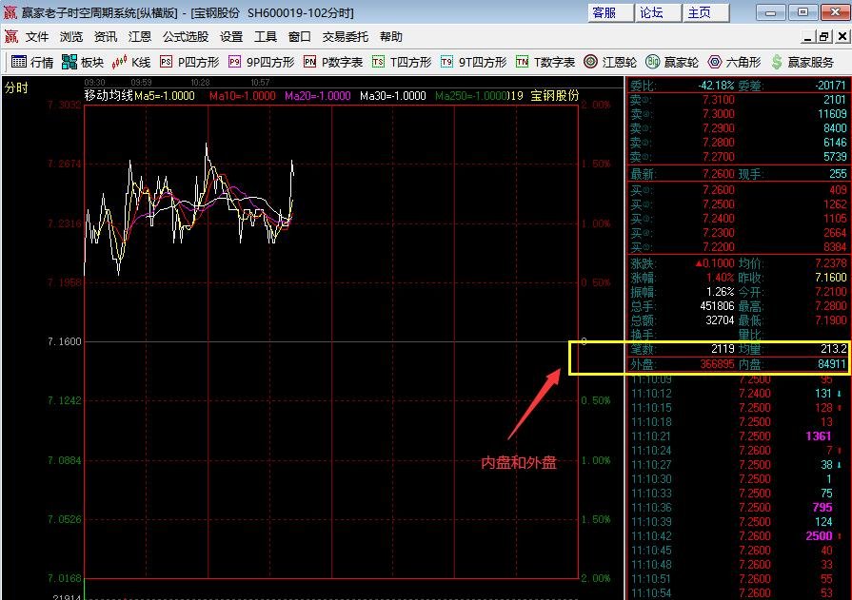Select the sell price 7.3100 row
Screen dimensions: 852x600
[738, 100]
